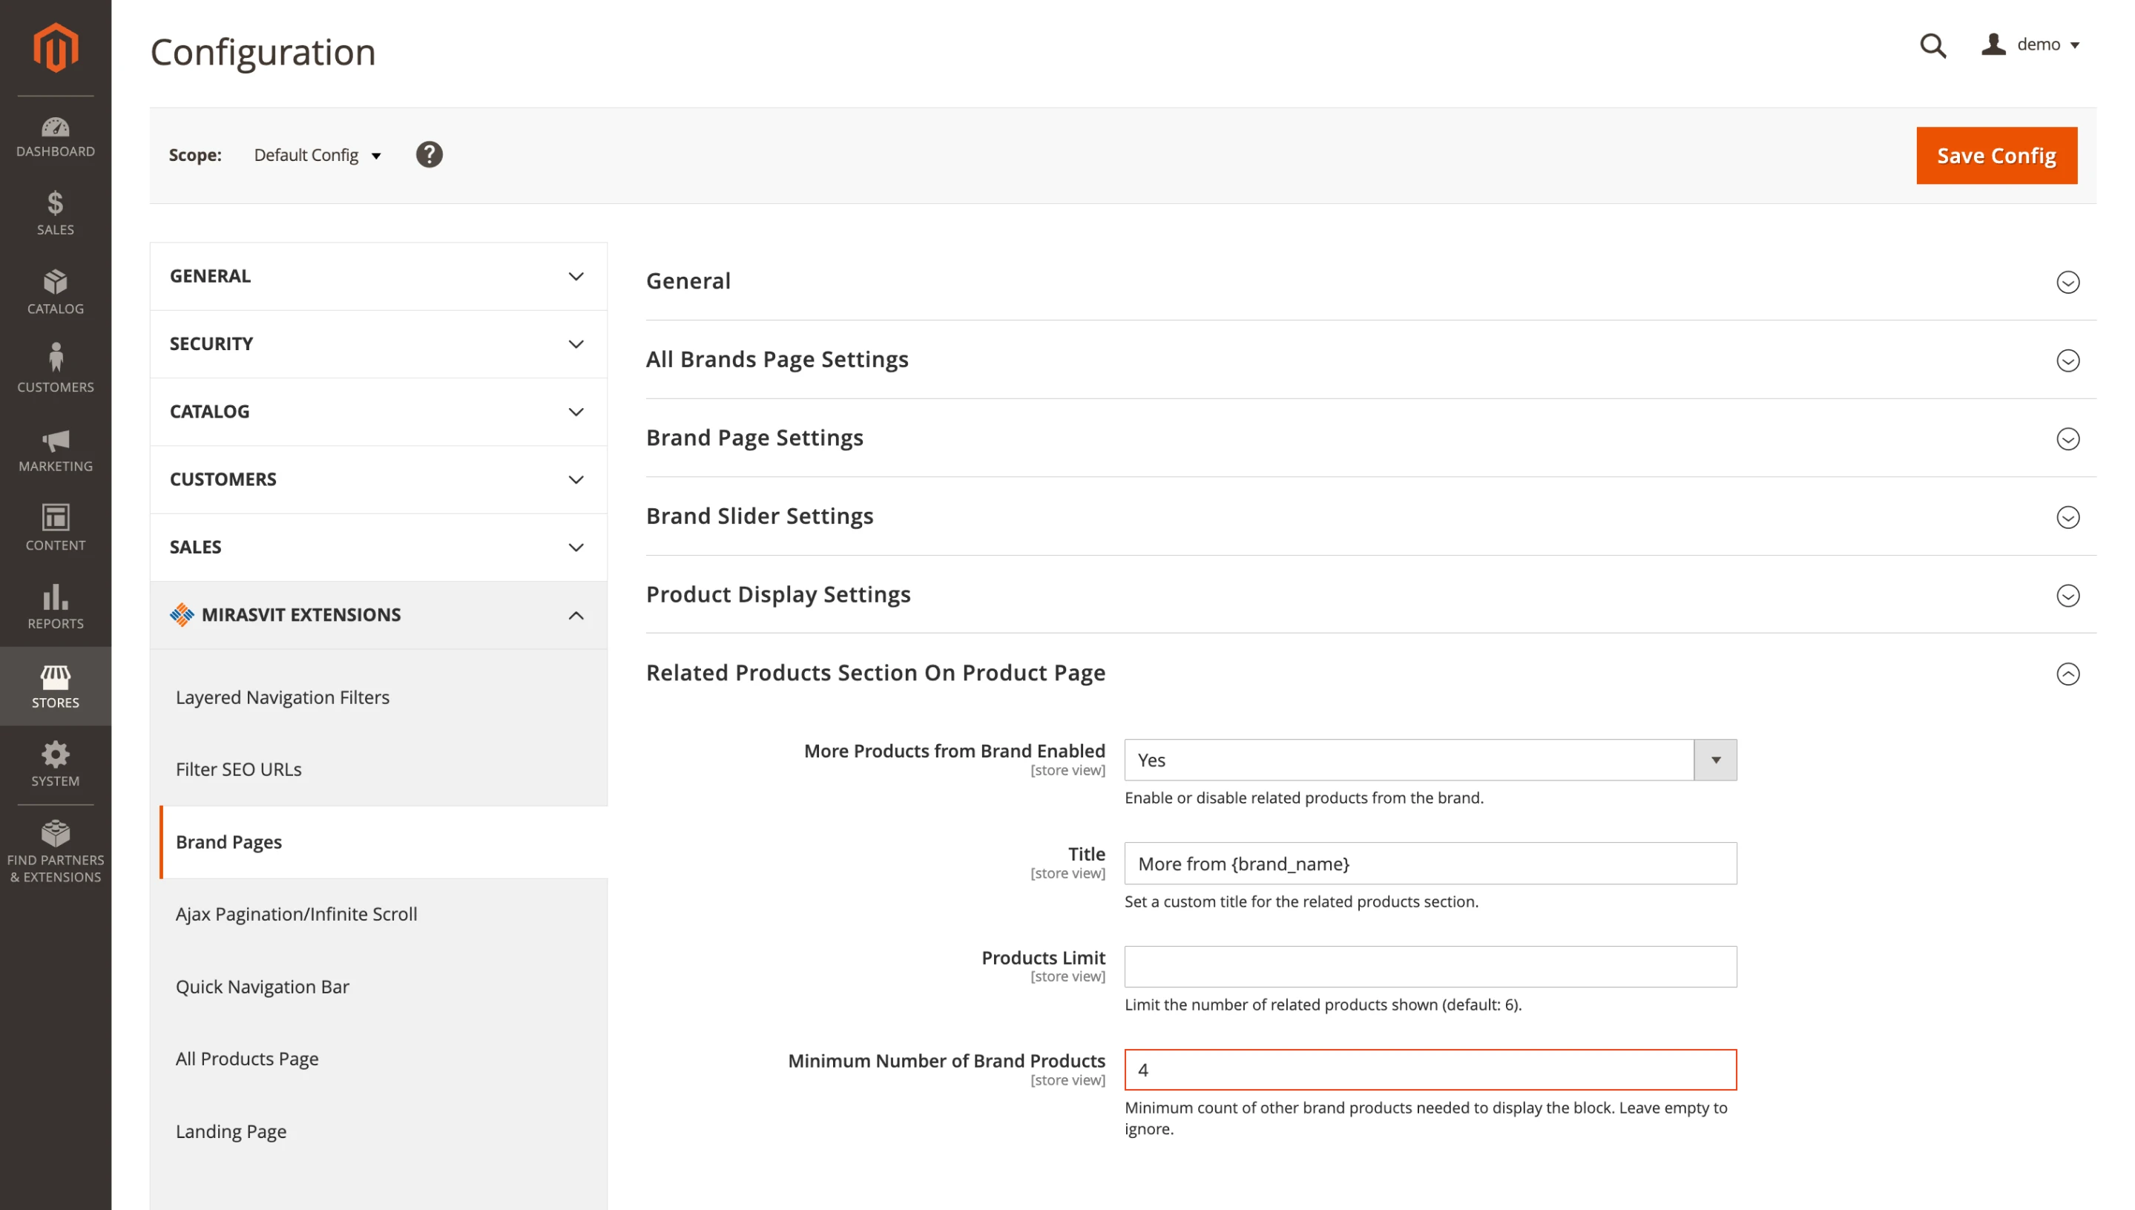The image size is (2135, 1210).
Task: Open the Dashboard from the sidebar
Action: point(55,137)
